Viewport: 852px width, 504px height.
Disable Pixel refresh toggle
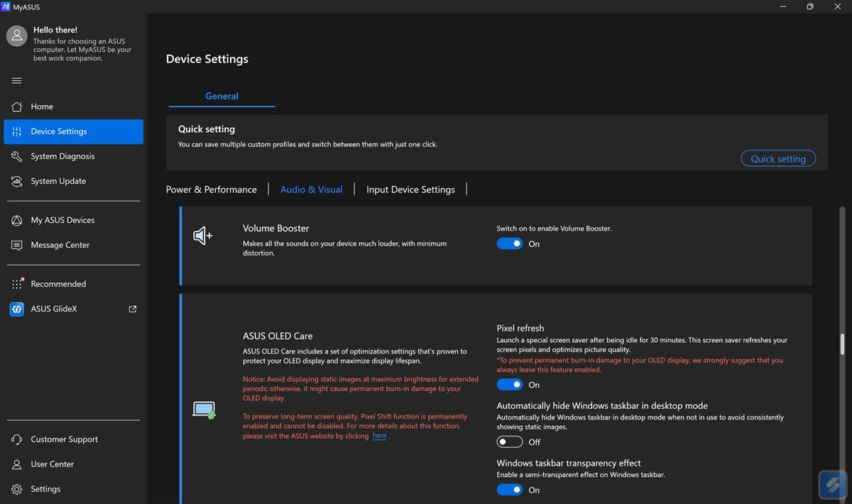tap(509, 385)
